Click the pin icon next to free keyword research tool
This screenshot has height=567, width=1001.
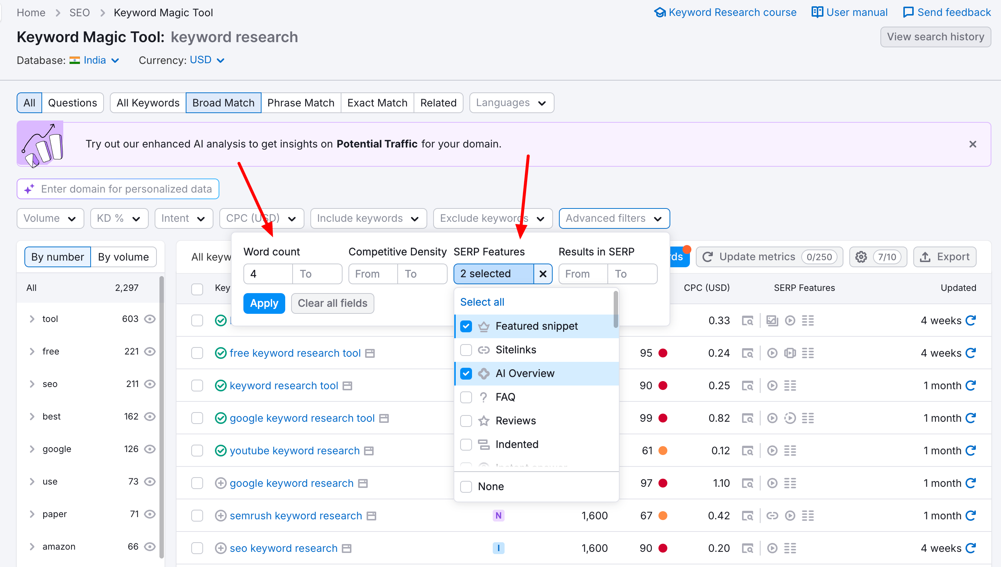371,353
